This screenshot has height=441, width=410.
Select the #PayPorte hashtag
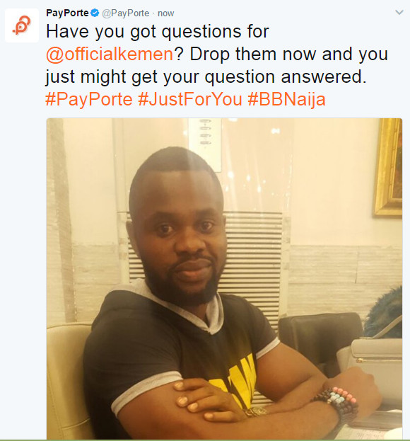(x=89, y=99)
